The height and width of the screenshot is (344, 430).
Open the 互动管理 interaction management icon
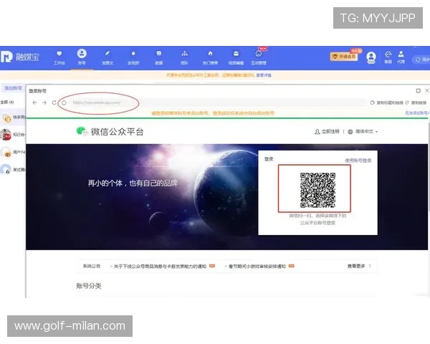click(x=259, y=56)
